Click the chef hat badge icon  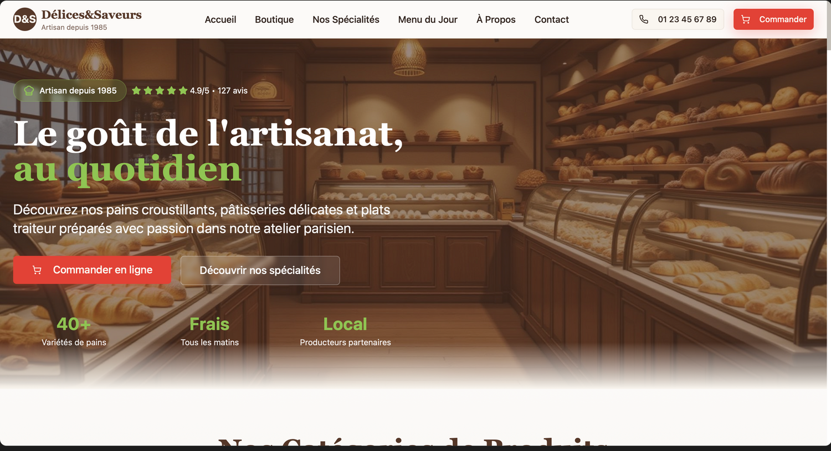[29, 91]
